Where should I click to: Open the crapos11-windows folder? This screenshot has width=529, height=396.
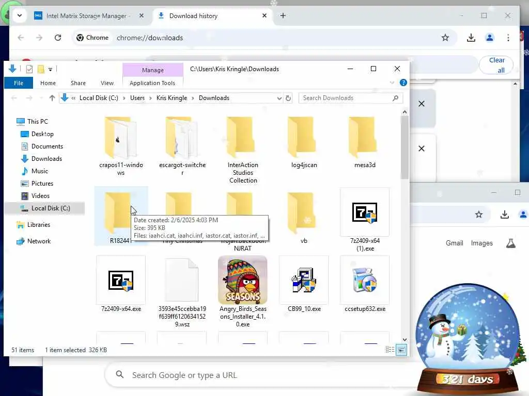(121, 146)
